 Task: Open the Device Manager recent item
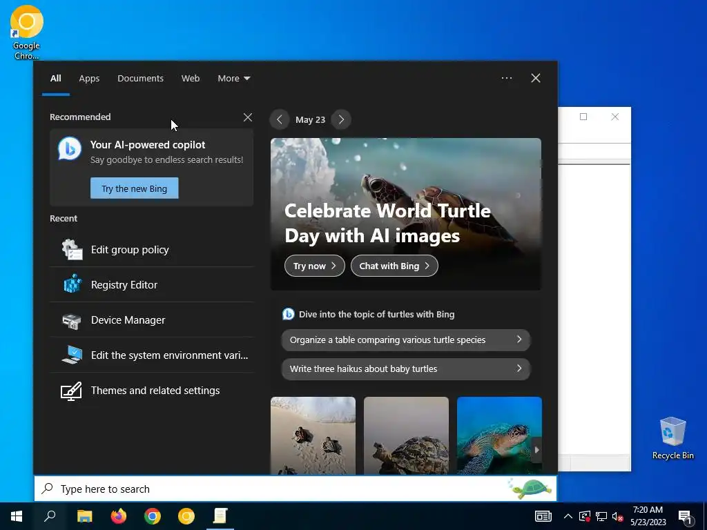point(151,320)
